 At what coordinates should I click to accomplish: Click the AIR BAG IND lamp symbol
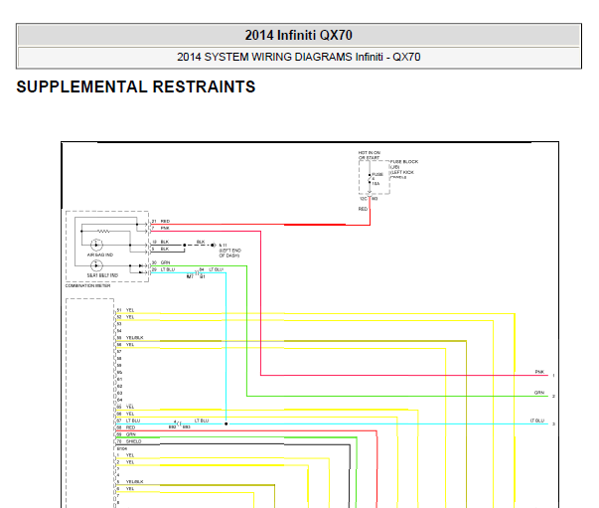click(96, 245)
